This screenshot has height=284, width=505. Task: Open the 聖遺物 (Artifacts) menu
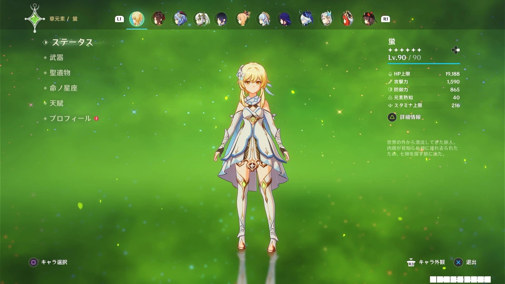[x=60, y=73]
